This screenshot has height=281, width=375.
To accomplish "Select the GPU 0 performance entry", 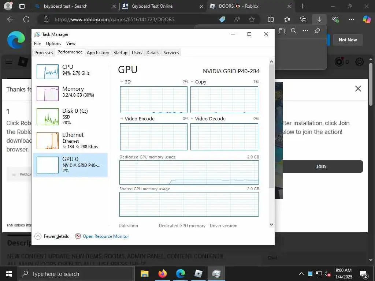I will coord(70,165).
